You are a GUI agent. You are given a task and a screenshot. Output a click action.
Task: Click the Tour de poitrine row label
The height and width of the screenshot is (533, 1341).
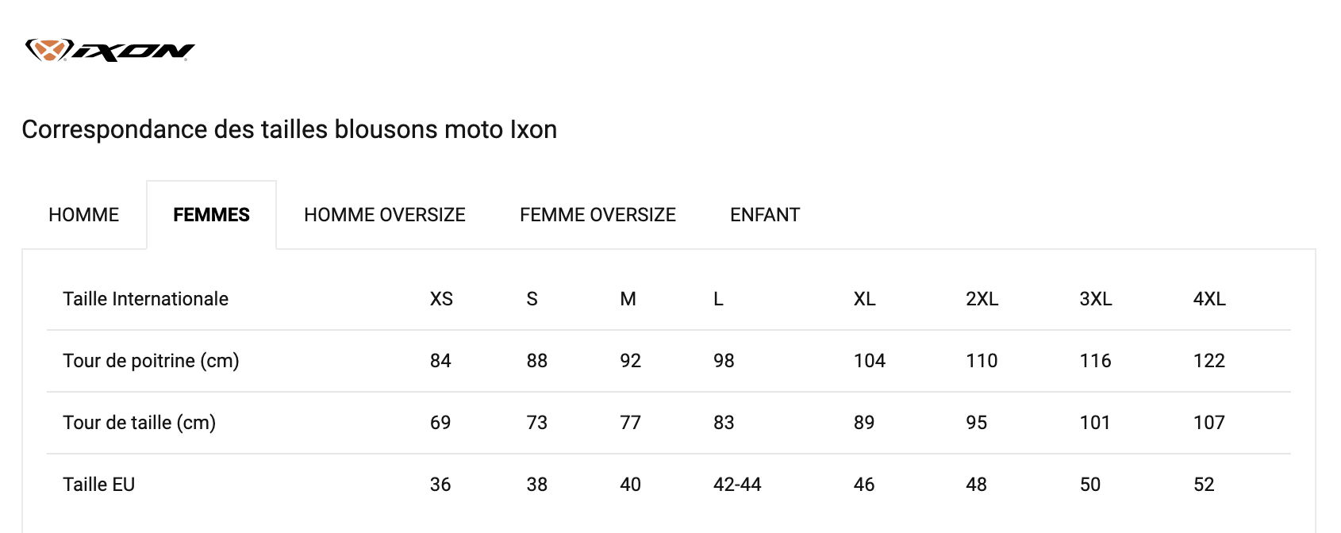coord(151,361)
